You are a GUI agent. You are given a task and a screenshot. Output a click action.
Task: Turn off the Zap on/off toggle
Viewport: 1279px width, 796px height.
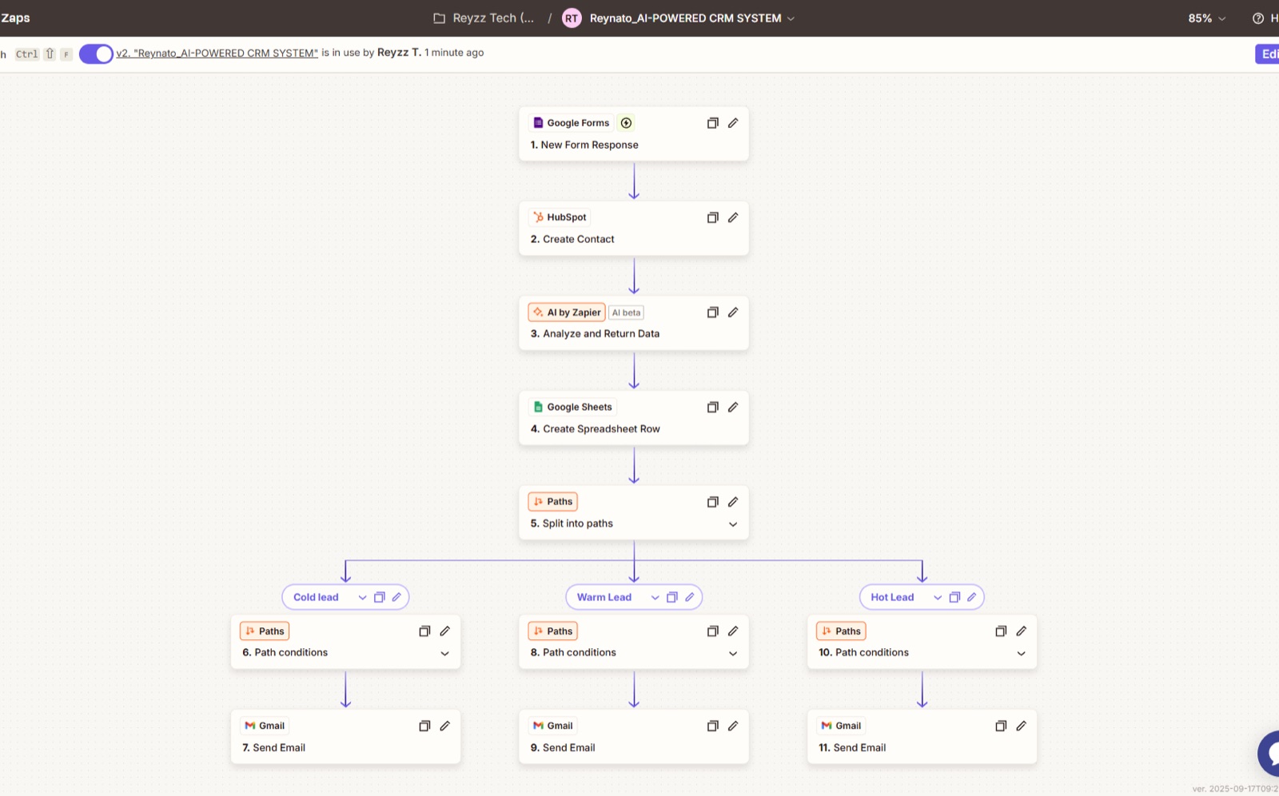(x=96, y=54)
